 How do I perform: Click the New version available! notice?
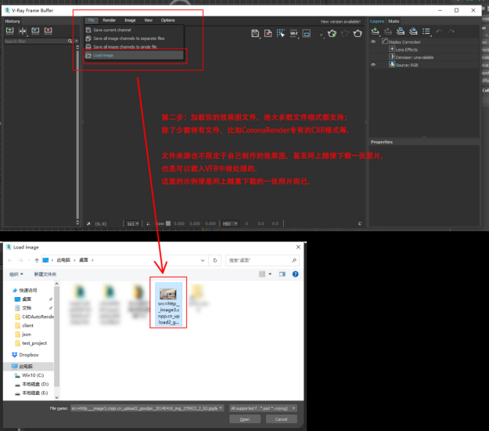coord(340,22)
